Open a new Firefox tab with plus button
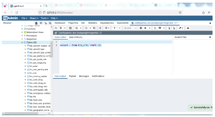The image size is (215, 117). (x=46, y=6)
